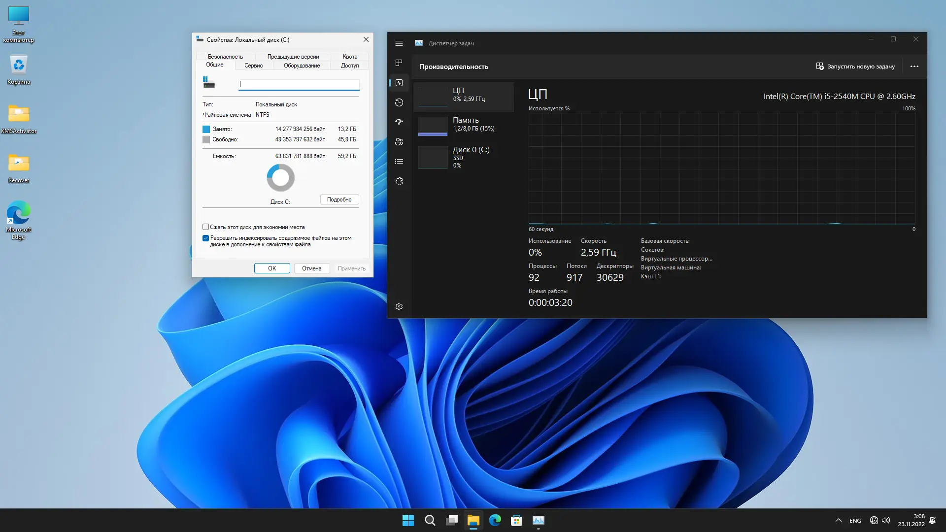Select the Performance view in Task Manager sidebar

[x=399, y=83]
